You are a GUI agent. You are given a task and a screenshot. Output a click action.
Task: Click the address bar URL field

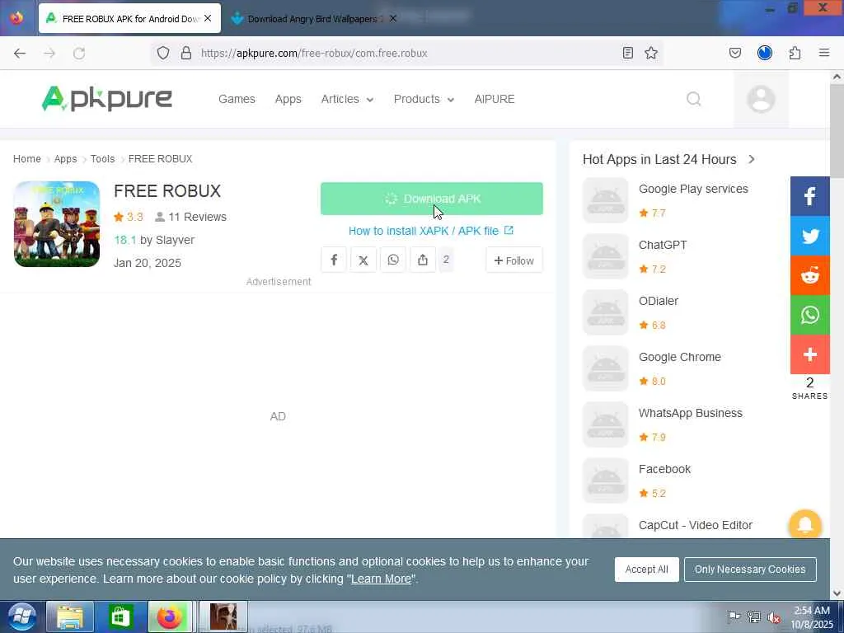[x=406, y=53]
